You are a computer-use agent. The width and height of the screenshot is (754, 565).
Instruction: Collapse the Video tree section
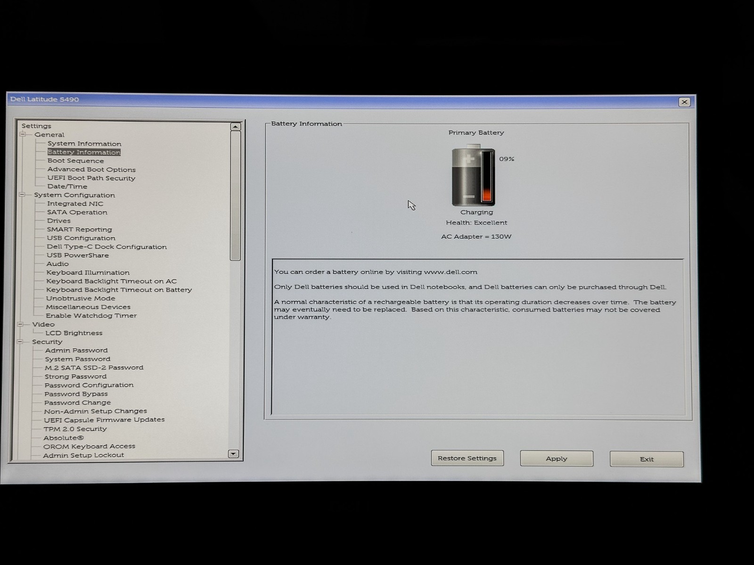(21, 324)
